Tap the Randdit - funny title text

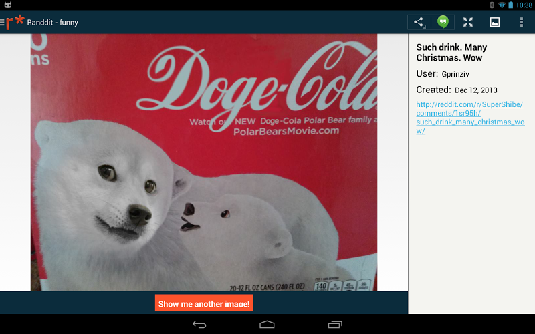pos(53,23)
